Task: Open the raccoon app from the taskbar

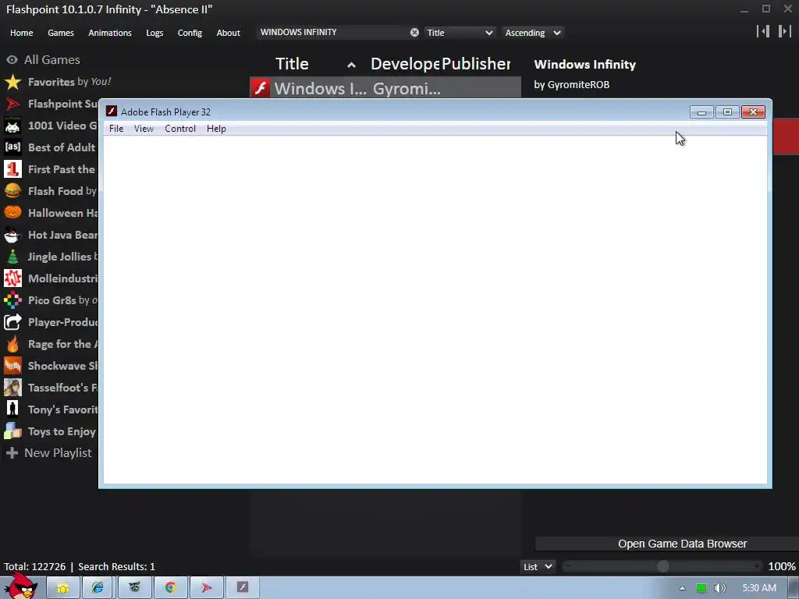Action: 134,588
